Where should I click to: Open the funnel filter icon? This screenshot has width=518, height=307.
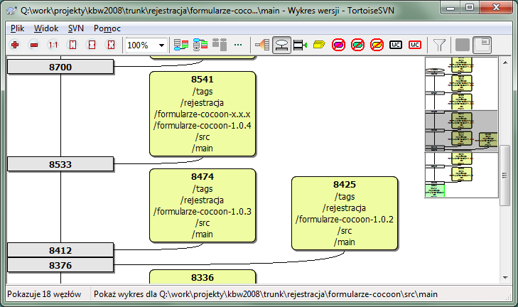click(x=439, y=45)
